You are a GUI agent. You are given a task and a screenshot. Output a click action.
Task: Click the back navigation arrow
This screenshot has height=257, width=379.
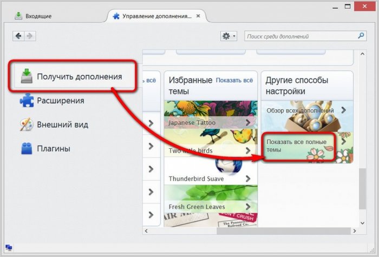[x=19, y=36]
